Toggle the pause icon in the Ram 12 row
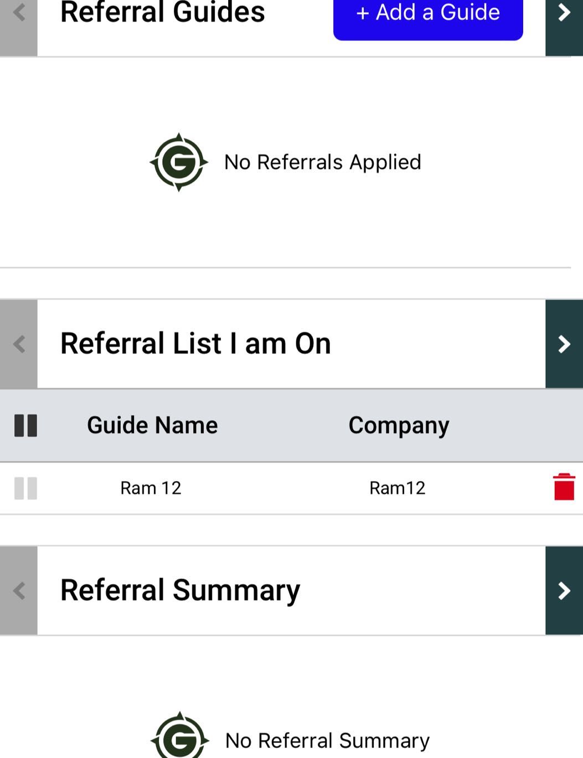Screen dimensions: 583x758 (25, 488)
